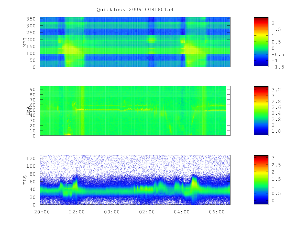307x230 pixels.
Task: Click the '06:00' time axis label
Action: point(217,212)
